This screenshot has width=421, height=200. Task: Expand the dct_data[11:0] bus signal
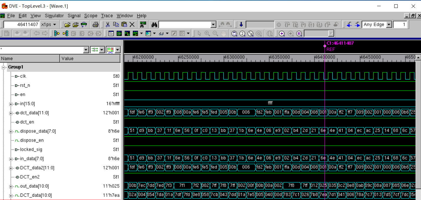pyautogui.click(x=11, y=113)
